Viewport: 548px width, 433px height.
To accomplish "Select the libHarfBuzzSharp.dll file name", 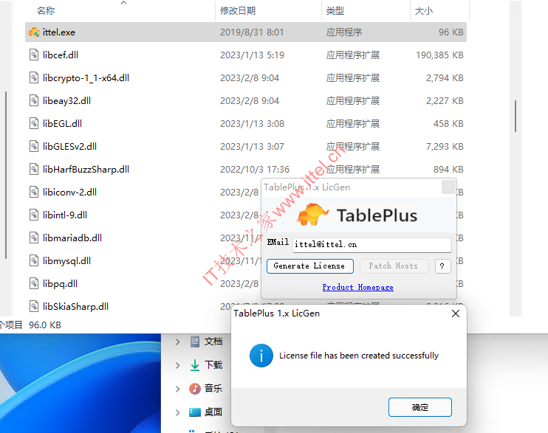I will tap(86, 170).
